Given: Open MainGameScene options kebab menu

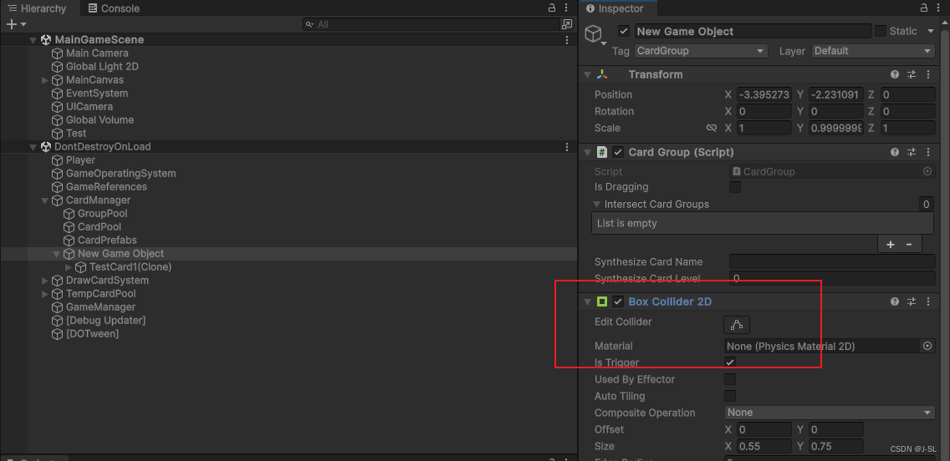Looking at the screenshot, I should point(567,40).
